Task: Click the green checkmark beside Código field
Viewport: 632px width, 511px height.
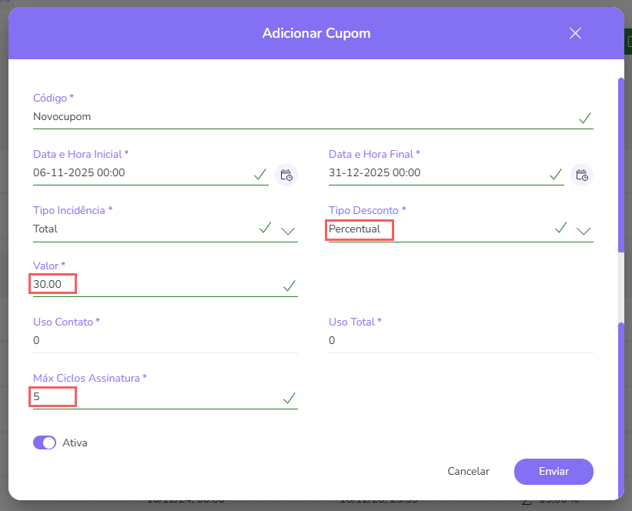Action: tap(585, 118)
